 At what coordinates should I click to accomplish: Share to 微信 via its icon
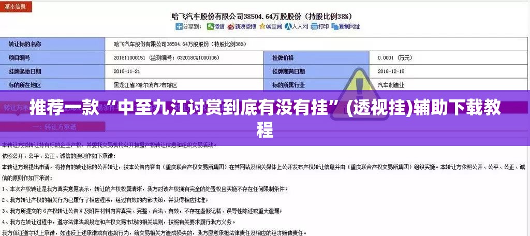click(x=210, y=26)
